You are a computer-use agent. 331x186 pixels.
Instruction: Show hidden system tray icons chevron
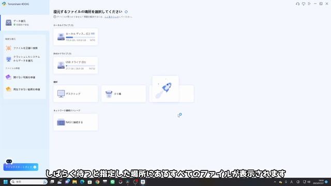coord(275,182)
